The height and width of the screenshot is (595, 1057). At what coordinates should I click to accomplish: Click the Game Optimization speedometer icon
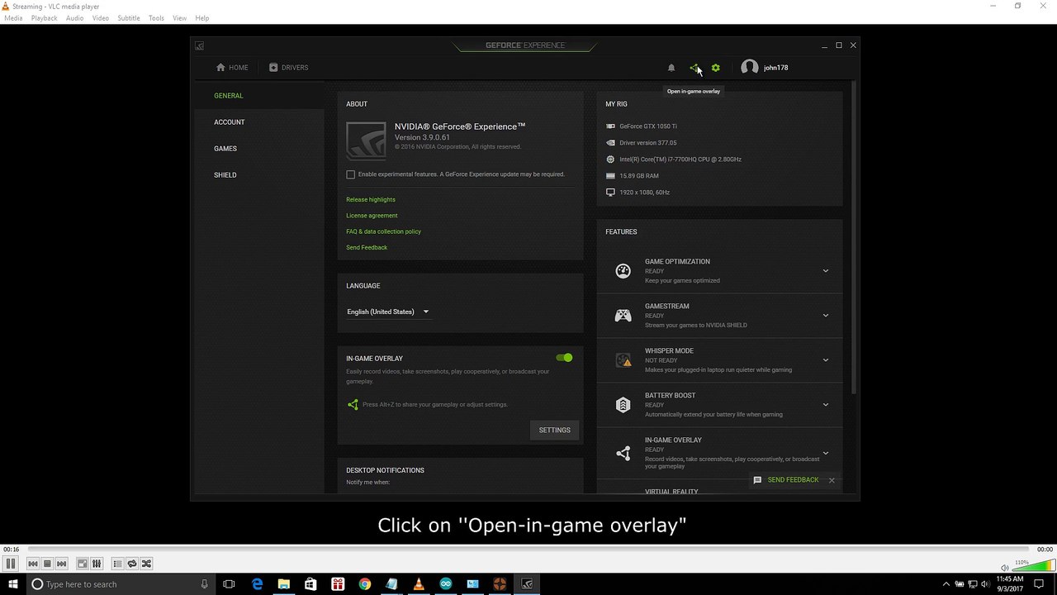tap(623, 270)
